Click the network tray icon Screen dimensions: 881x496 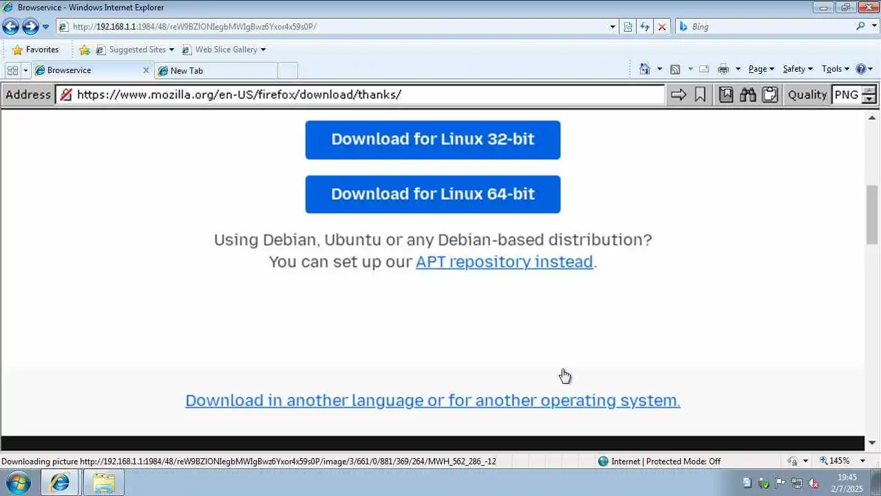coord(797,483)
